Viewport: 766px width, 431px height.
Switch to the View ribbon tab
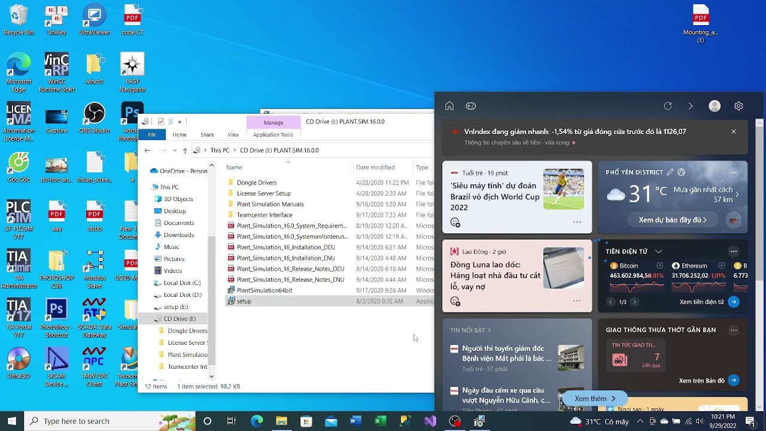coord(233,135)
